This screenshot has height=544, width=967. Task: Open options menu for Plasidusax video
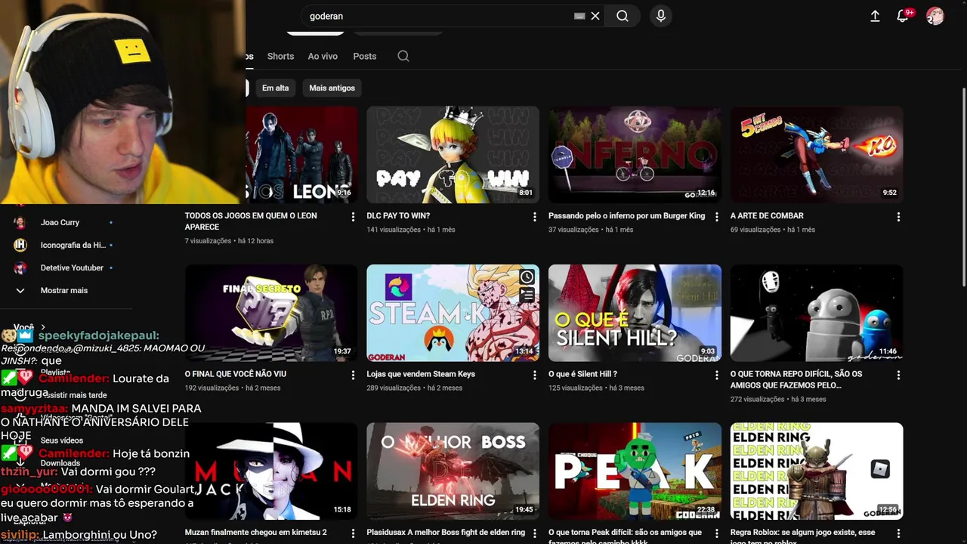pyautogui.click(x=535, y=533)
